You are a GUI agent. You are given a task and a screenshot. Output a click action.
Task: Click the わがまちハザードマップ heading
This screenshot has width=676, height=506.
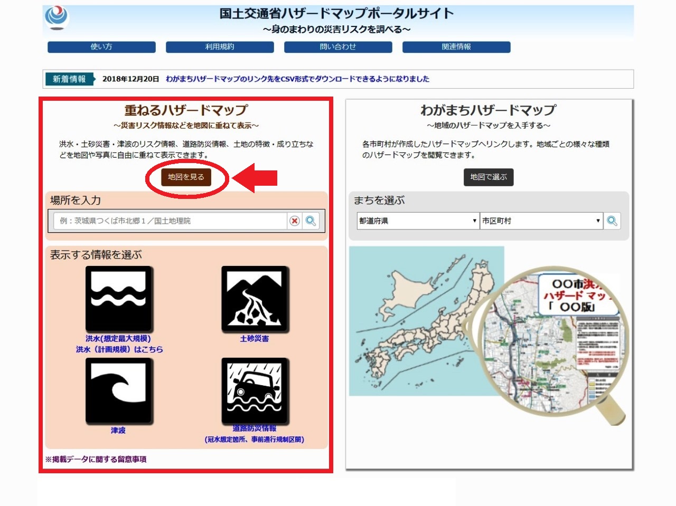coord(489,110)
